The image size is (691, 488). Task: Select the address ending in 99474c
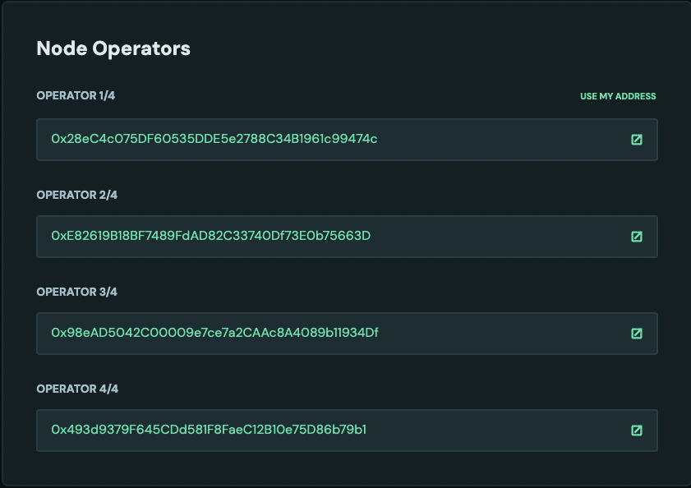pyautogui.click(x=213, y=140)
